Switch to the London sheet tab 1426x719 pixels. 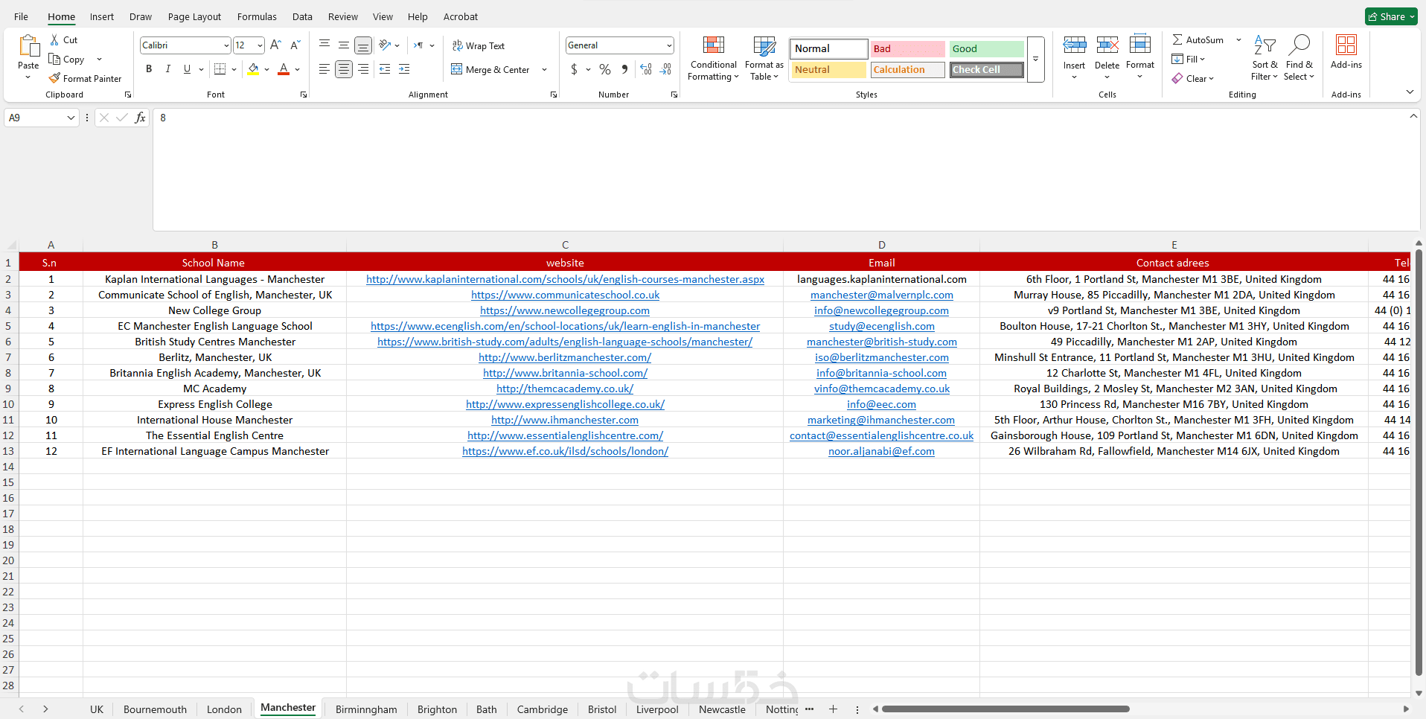tap(224, 709)
